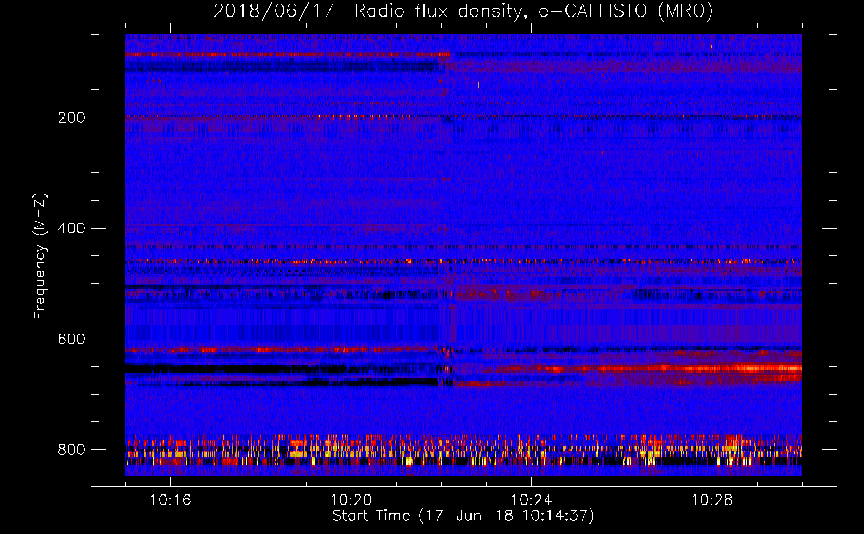
Task: Click the 10:20 time tick label
Action: 351,500
